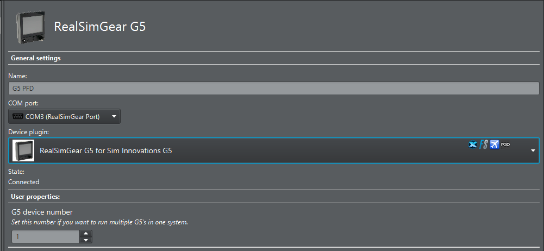Click the G5 plugin thumbnail image

tap(23, 150)
